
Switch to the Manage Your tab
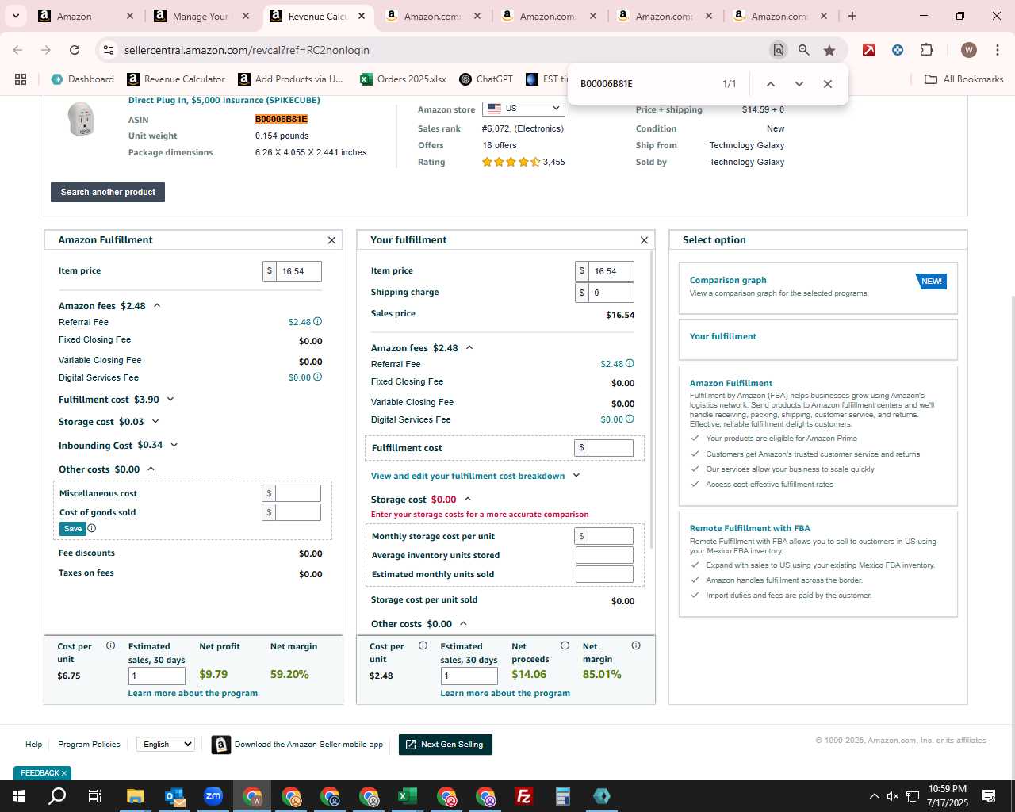201,16
